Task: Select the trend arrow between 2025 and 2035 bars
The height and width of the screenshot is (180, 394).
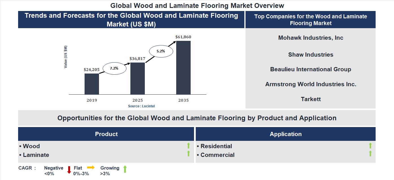Action: [x=161, y=51]
